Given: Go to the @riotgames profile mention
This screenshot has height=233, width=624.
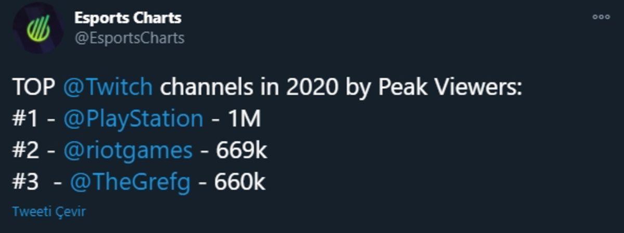Looking at the screenshot, I should [128, 150].
